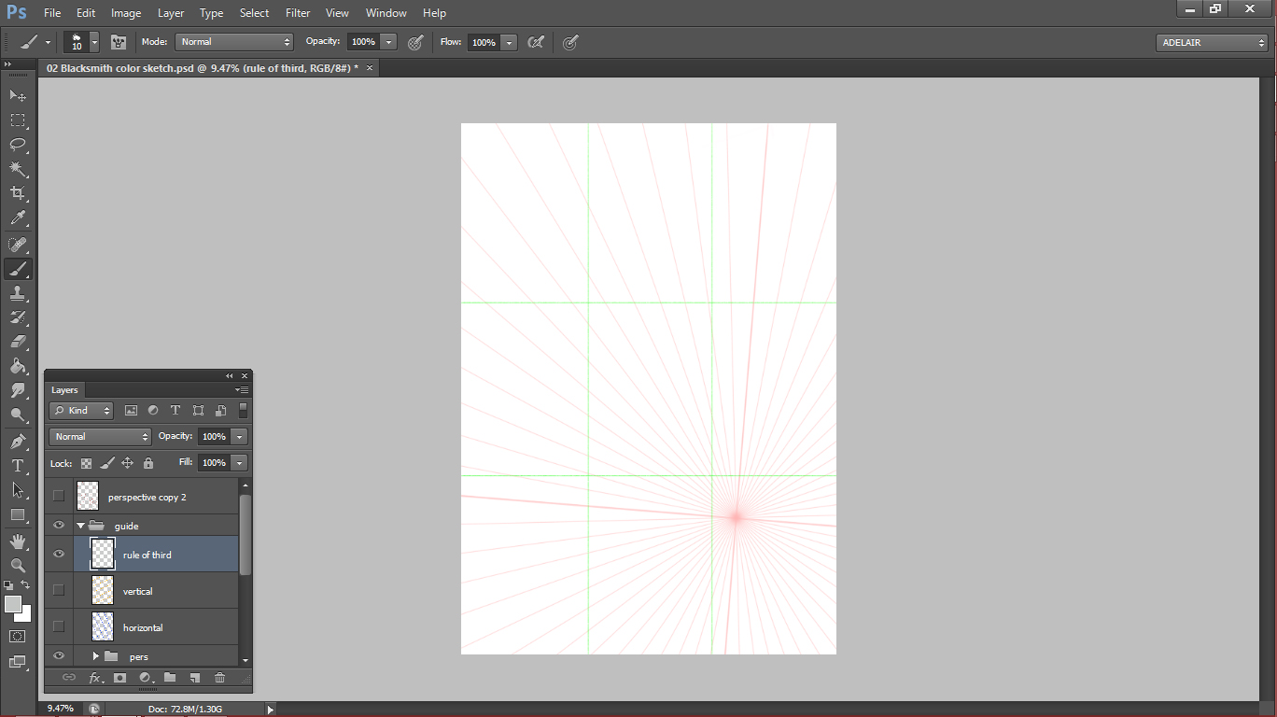The width and height of the screenshot is (1277, 717).
Task: Select the Smudge tool
Action: coord(18,390)
